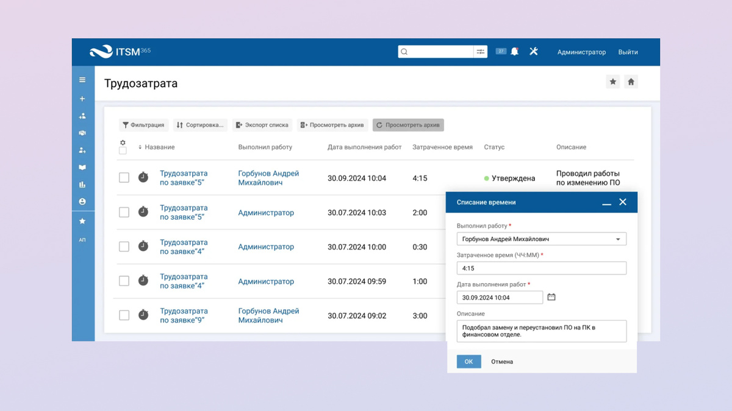Click Выйти to log out
732x411 pixels.
point(628,52)
